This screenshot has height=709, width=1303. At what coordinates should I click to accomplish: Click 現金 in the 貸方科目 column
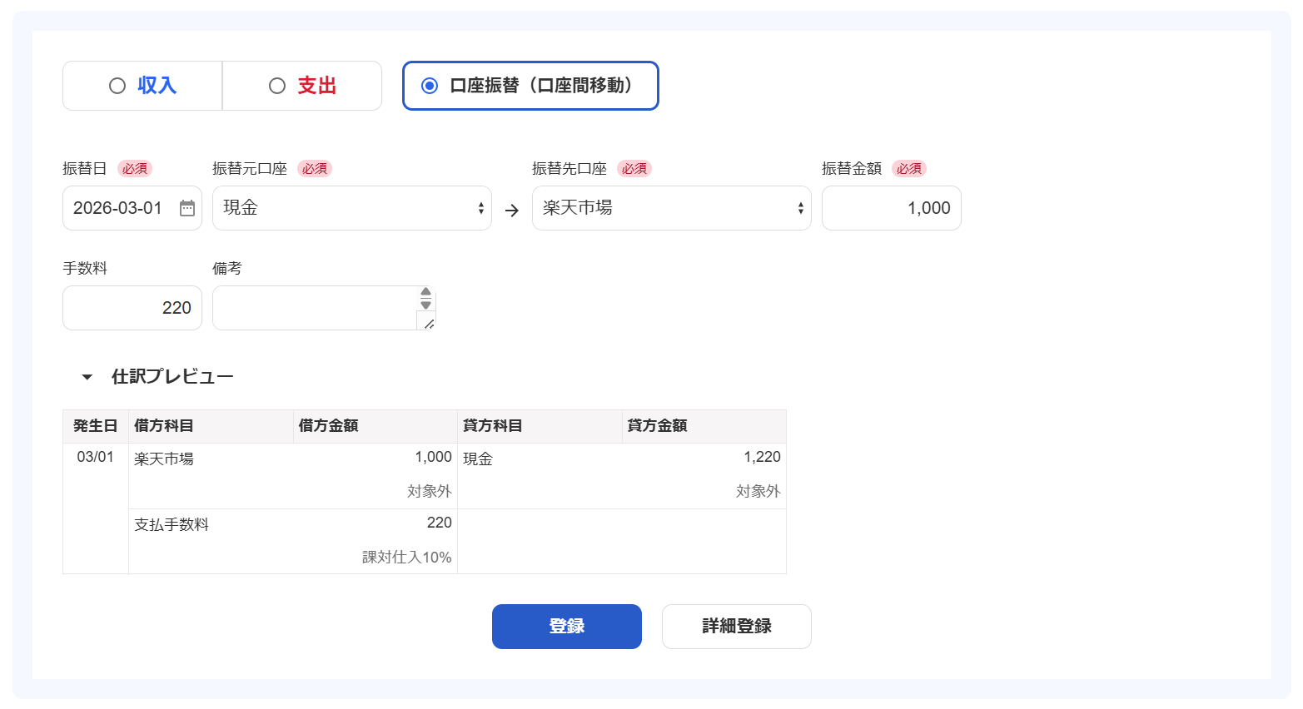click(478, 459)
